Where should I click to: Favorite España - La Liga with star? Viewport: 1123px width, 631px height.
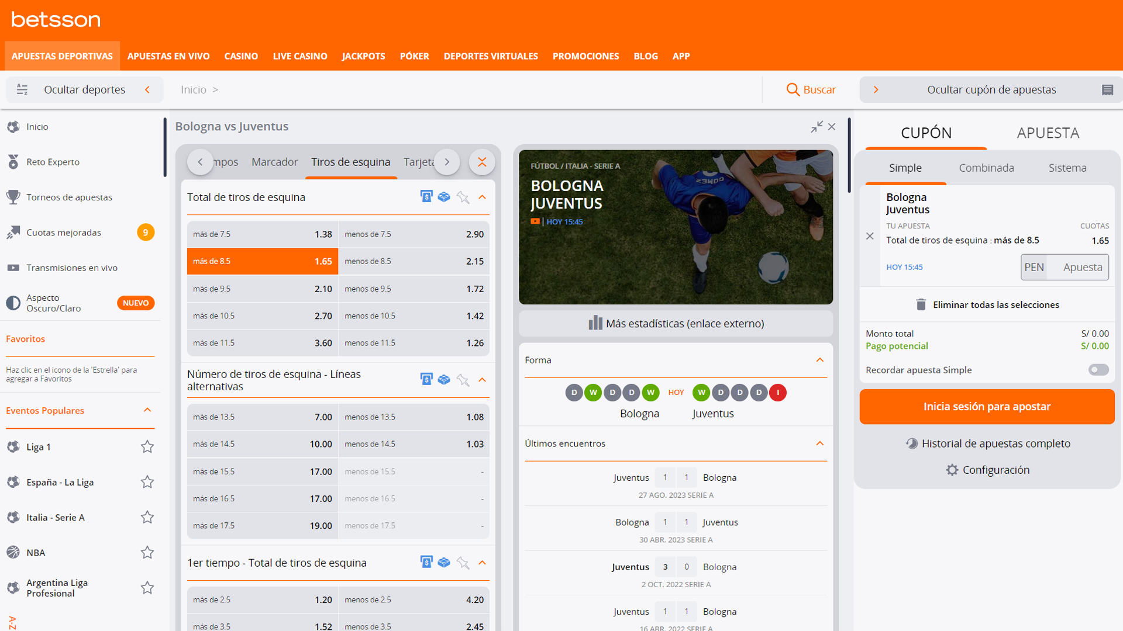147,482
